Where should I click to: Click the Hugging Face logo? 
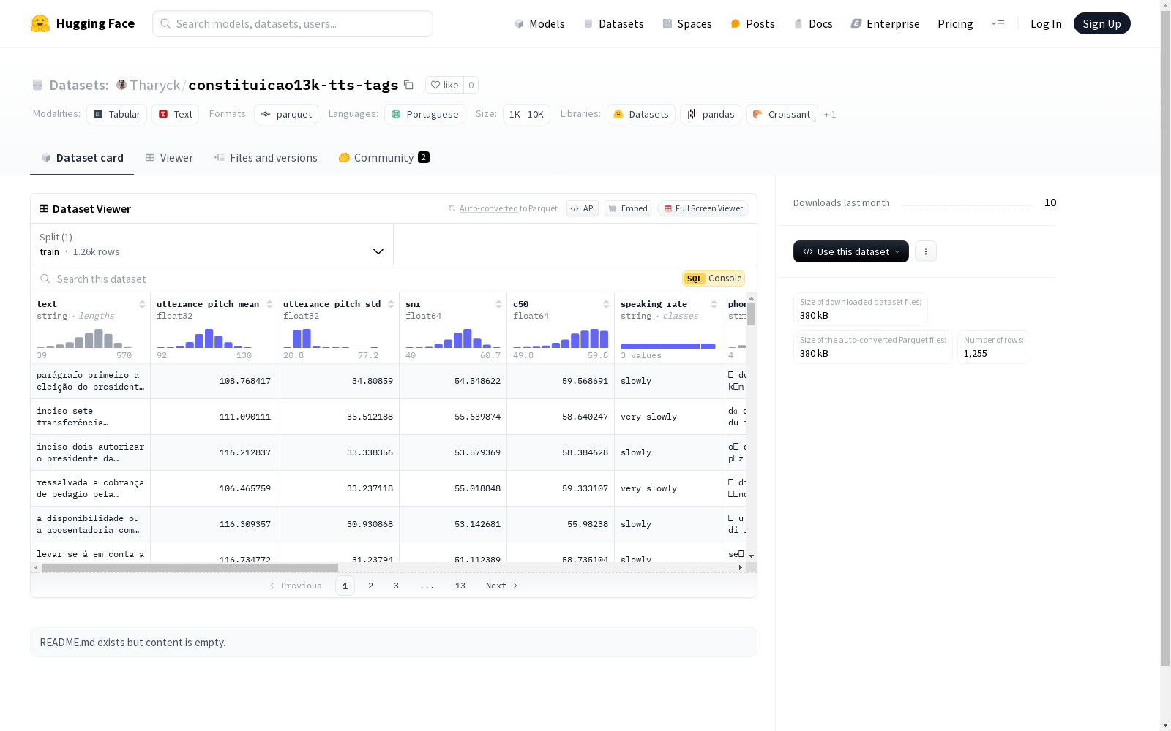tap(82, 23)
